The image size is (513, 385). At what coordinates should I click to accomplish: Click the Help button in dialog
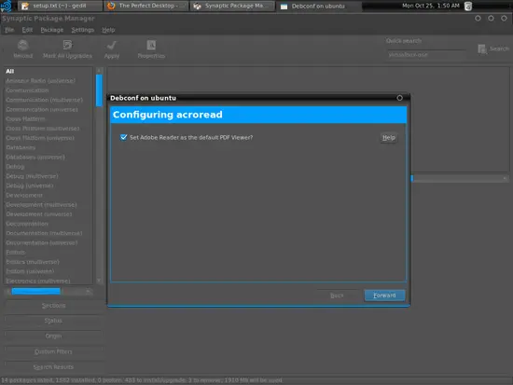tap(389, 138)
